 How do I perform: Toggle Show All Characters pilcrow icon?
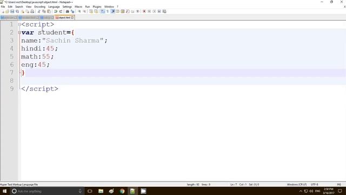108,11
